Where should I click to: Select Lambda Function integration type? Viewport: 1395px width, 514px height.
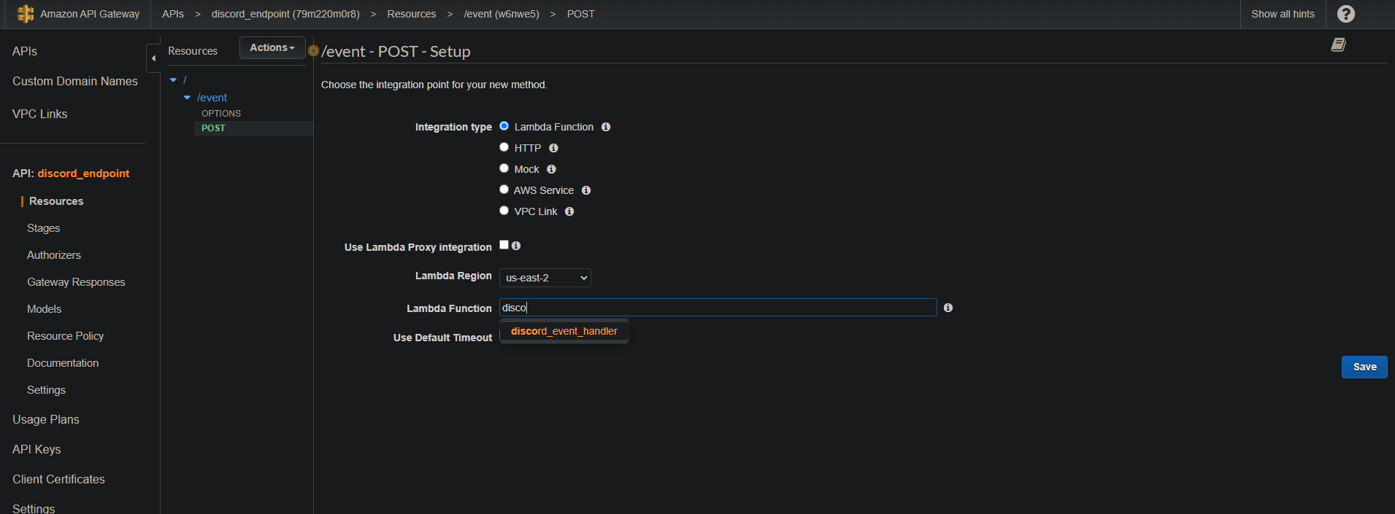pos(504,126)
